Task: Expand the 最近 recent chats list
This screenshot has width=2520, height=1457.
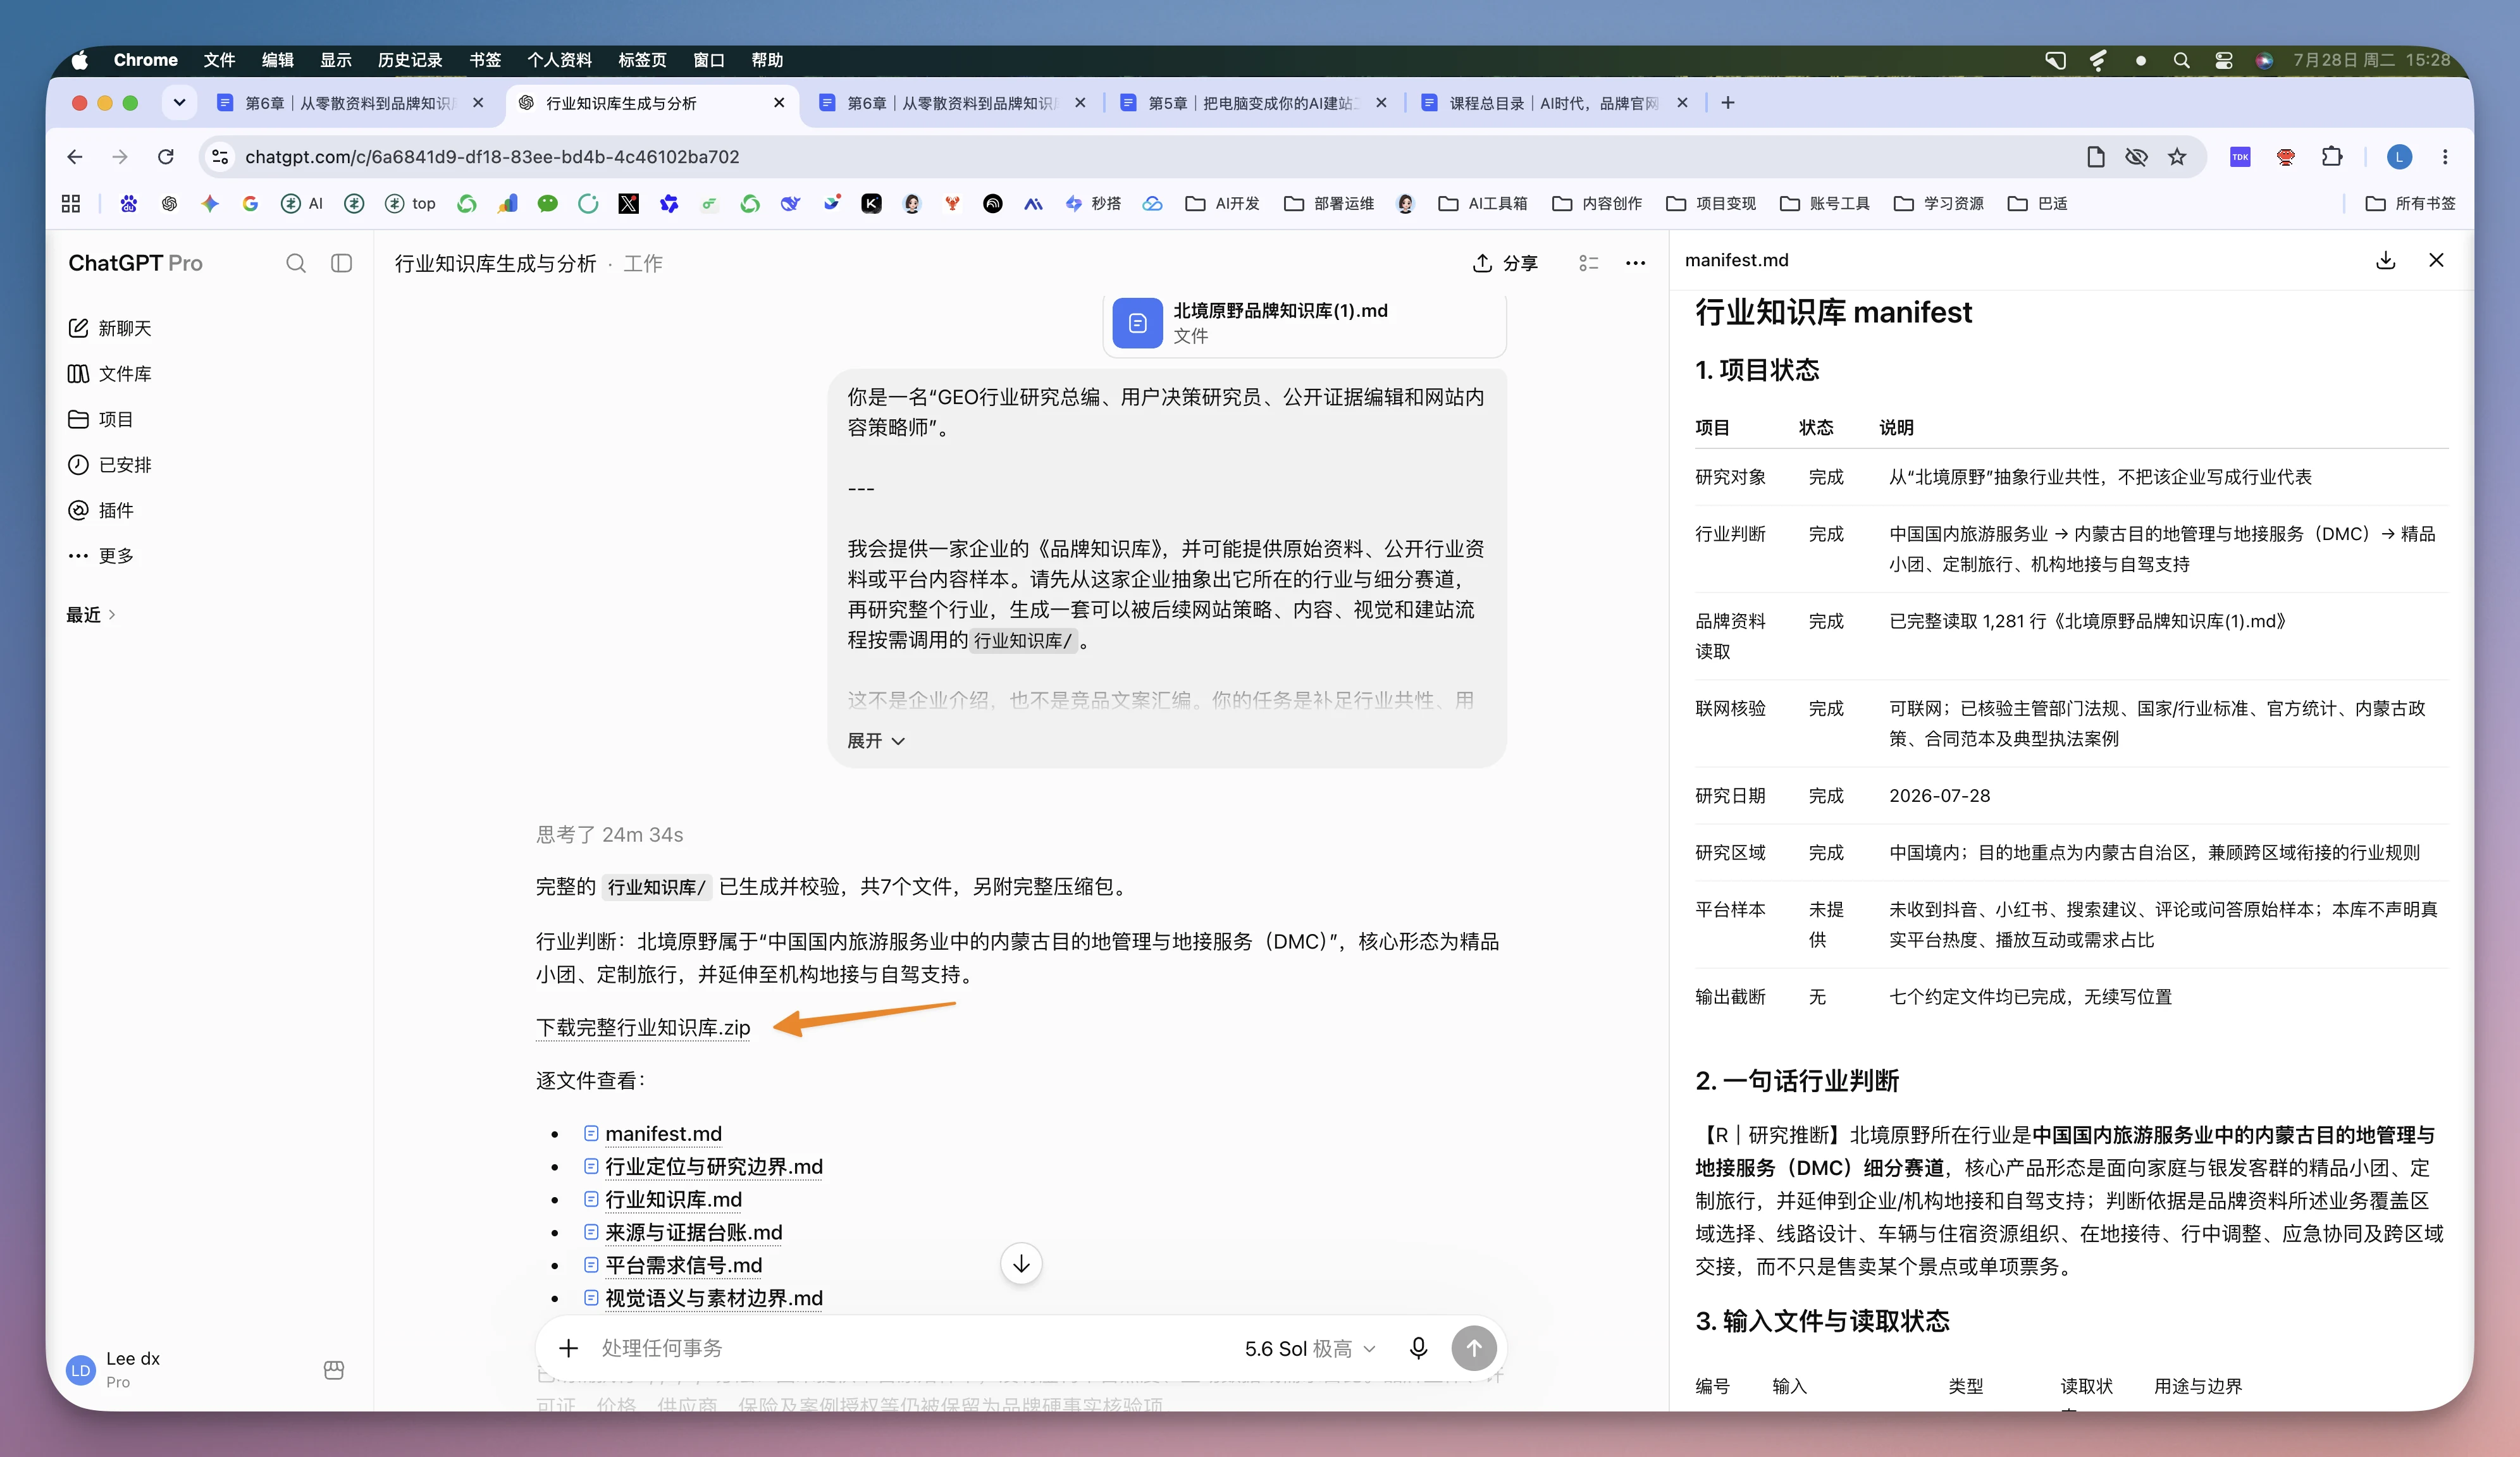Action: pyautogui.click(x=91, y=615)
